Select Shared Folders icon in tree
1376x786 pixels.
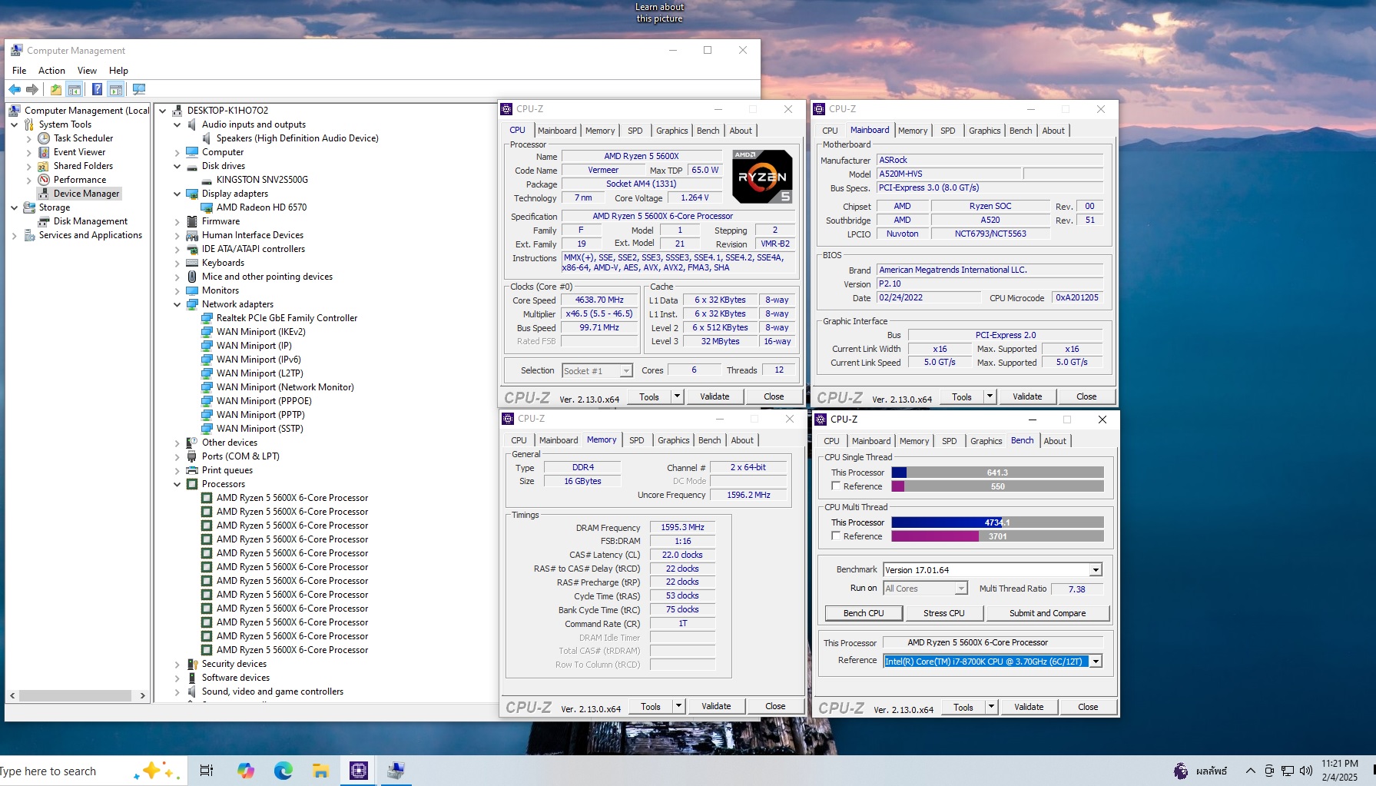(44, 166)
